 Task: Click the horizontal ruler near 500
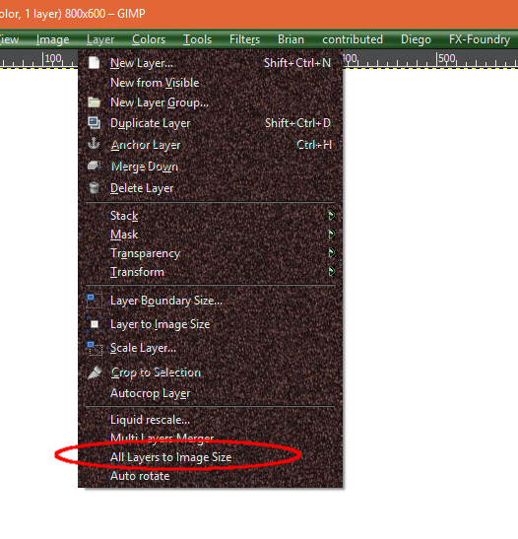click(446, 59)
